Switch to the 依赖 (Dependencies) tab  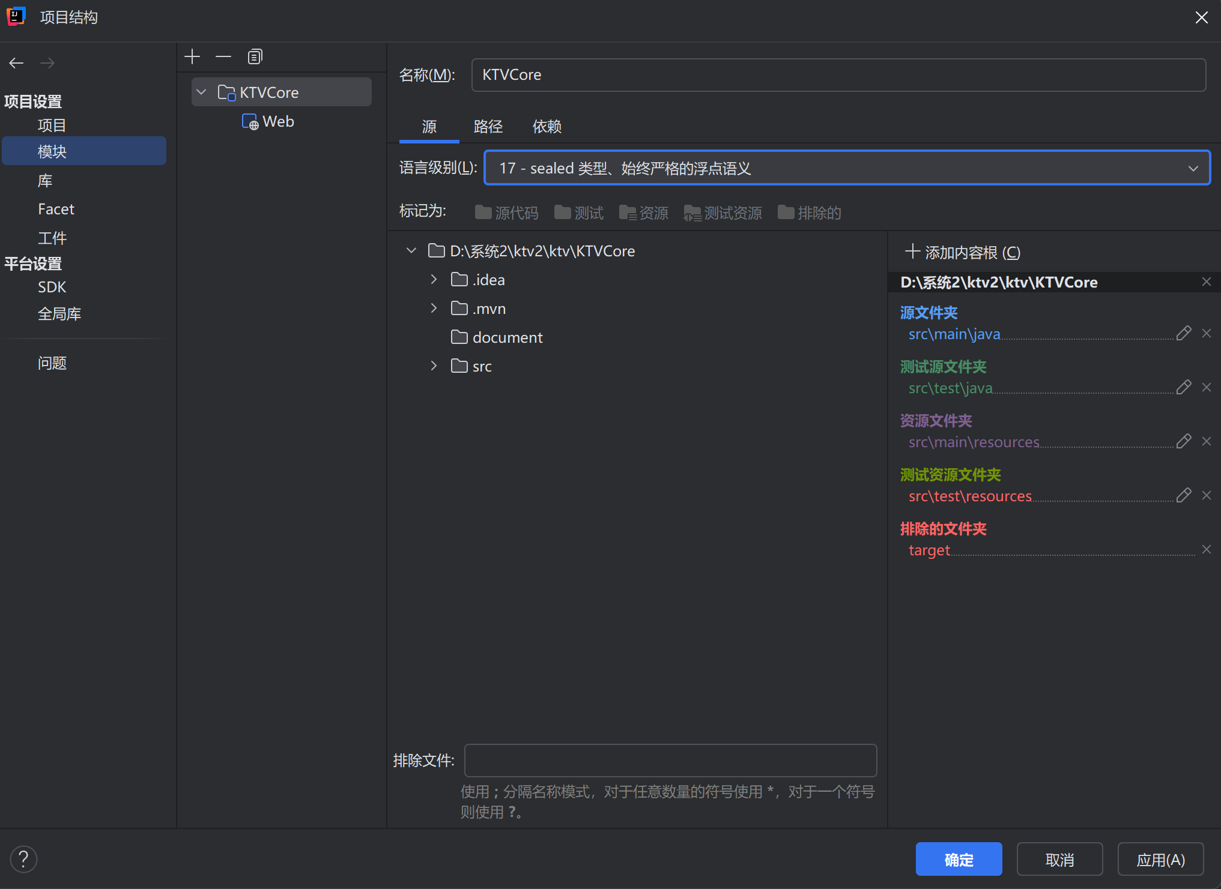(x=547, y=126)
